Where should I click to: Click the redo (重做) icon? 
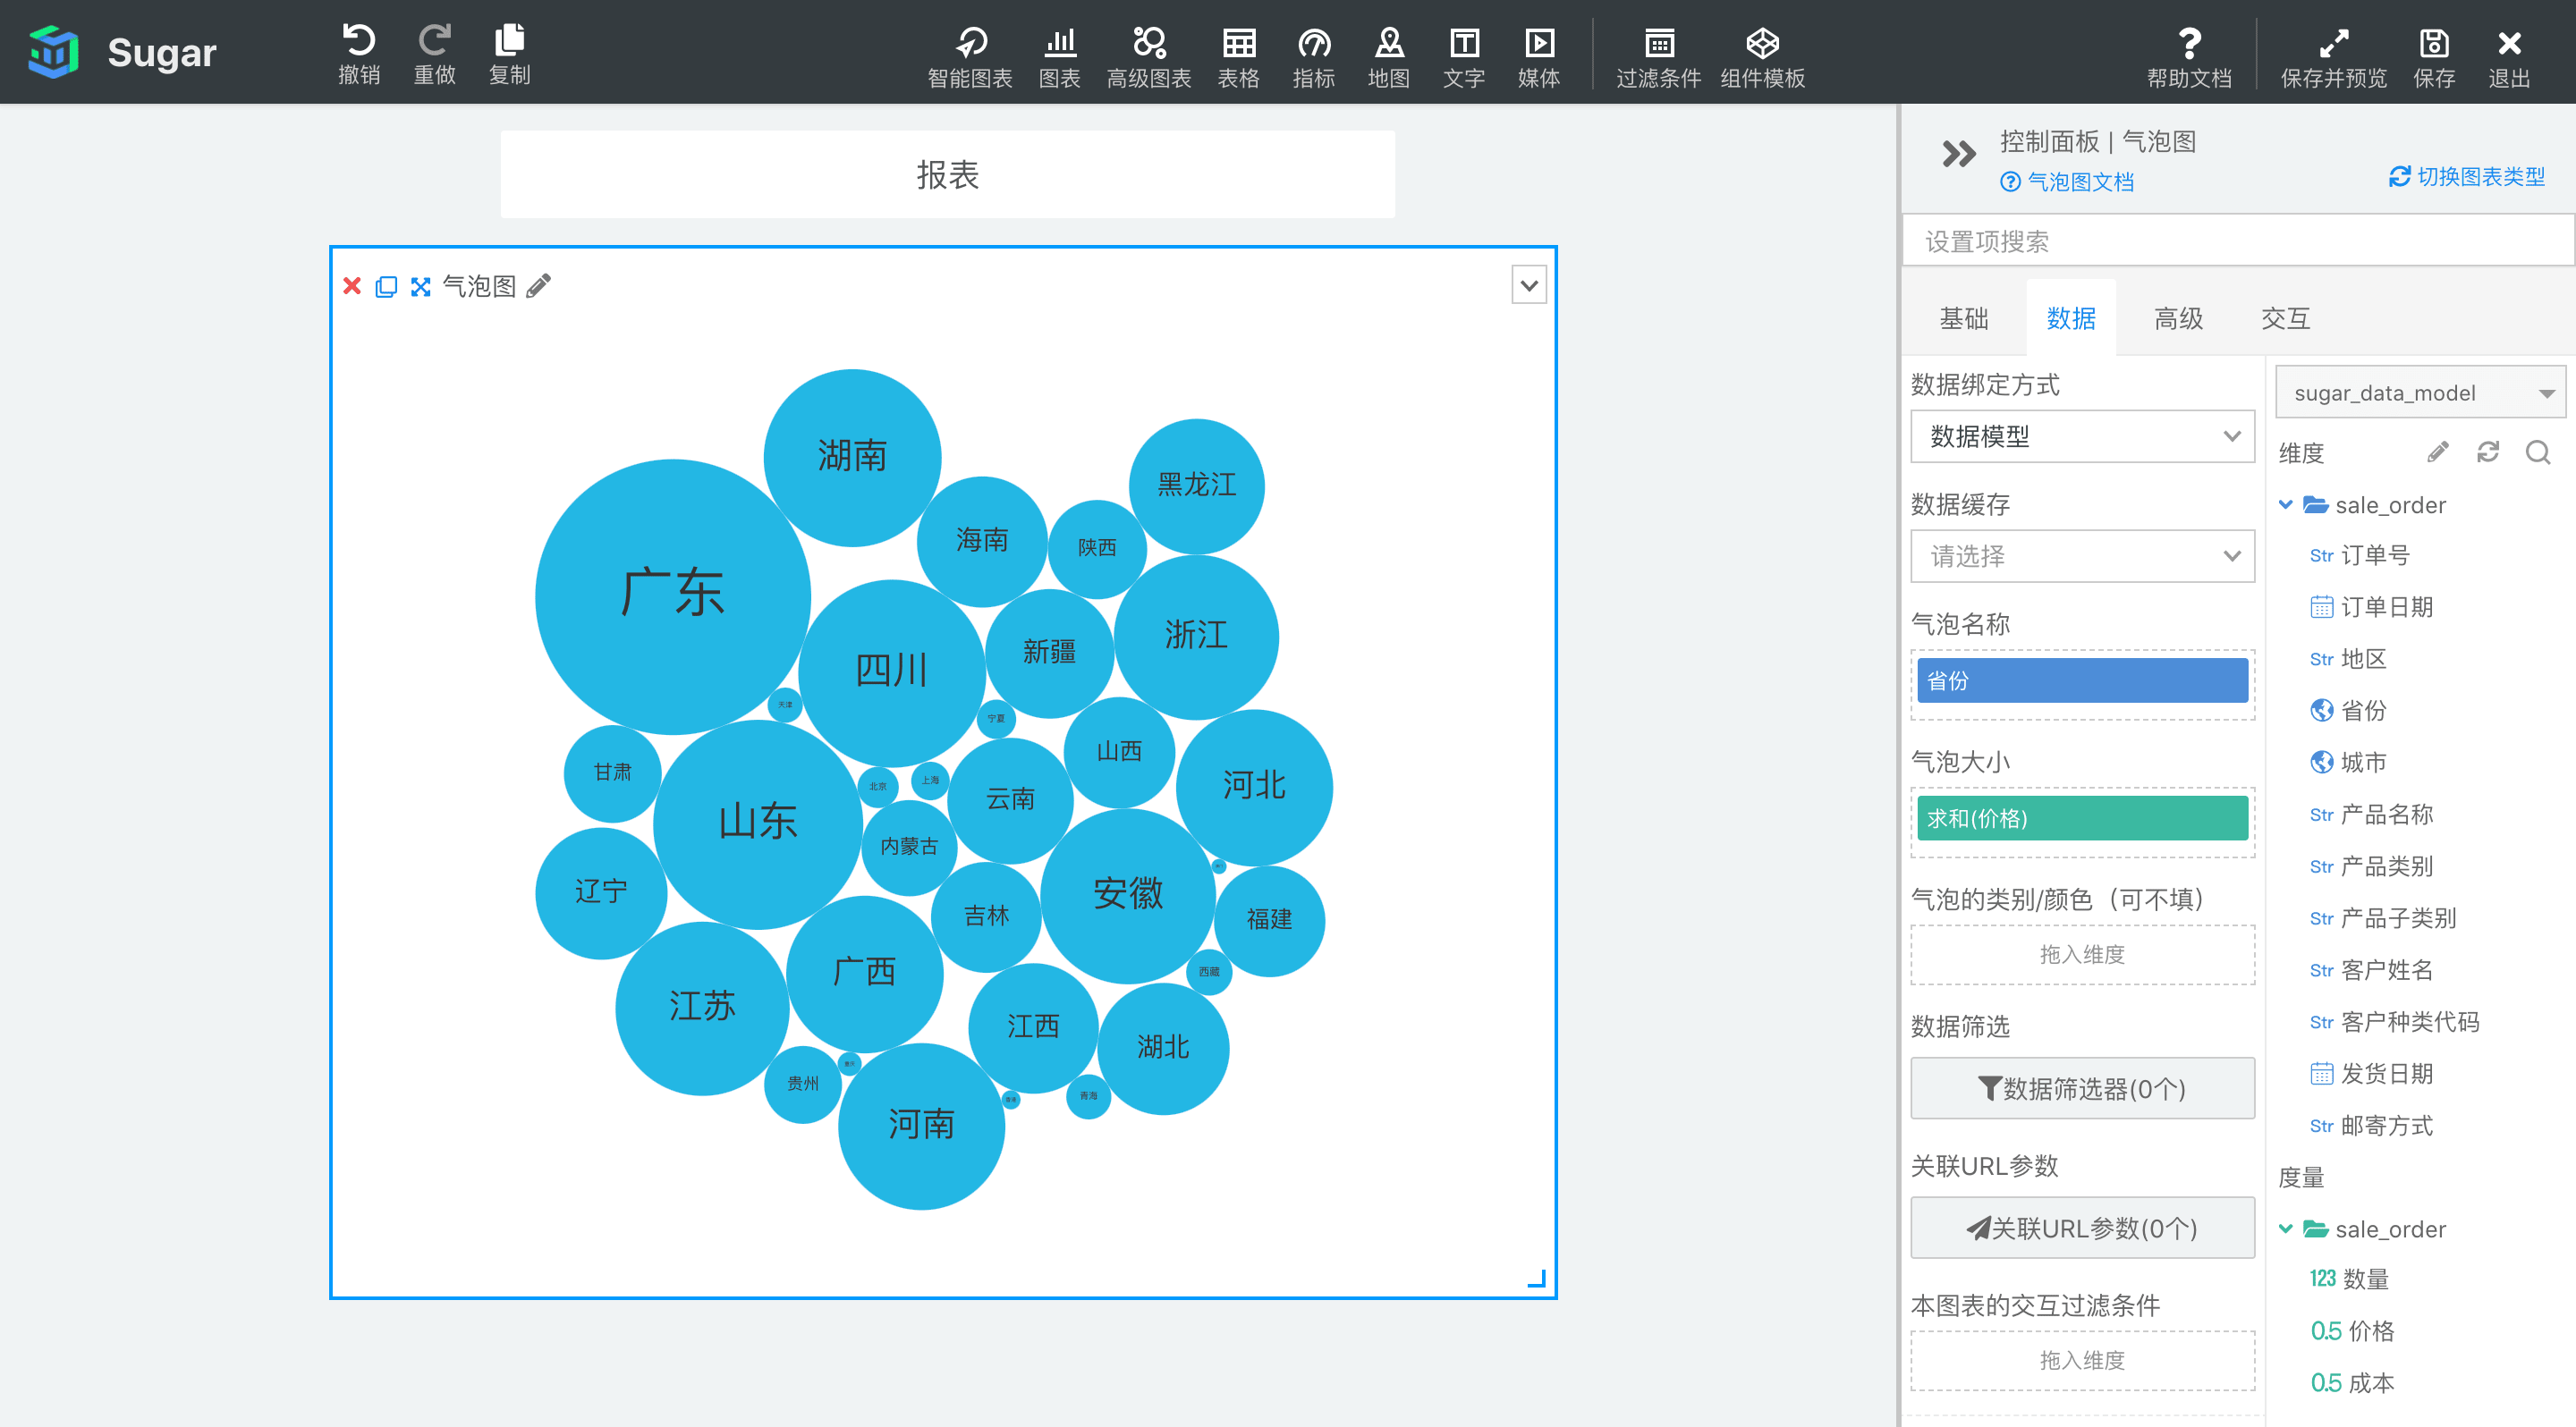click(x=434, y=41)
